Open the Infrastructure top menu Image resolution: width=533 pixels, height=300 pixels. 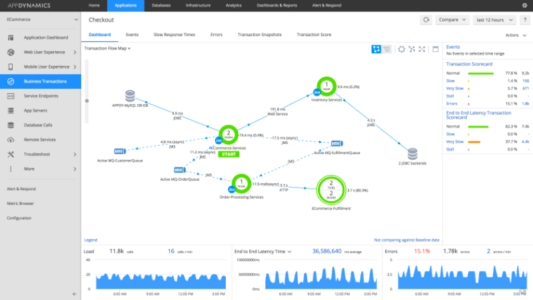[198, 5]
